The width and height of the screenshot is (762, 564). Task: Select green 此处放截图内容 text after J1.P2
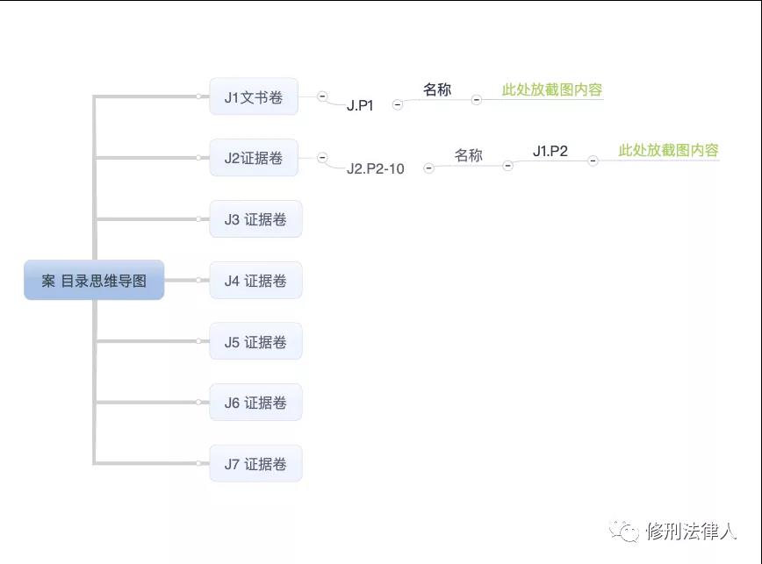pos(668,151)
